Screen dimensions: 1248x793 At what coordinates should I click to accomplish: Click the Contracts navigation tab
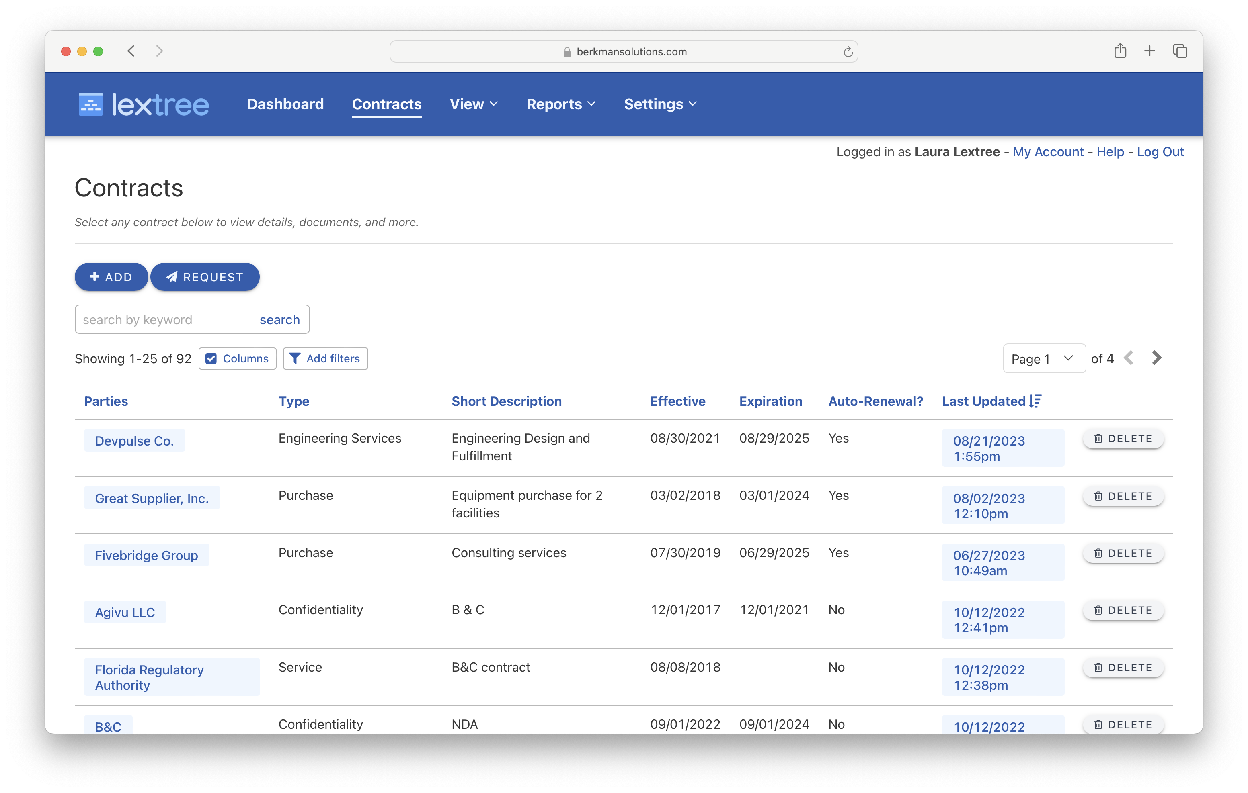click(x=387, y=104)
